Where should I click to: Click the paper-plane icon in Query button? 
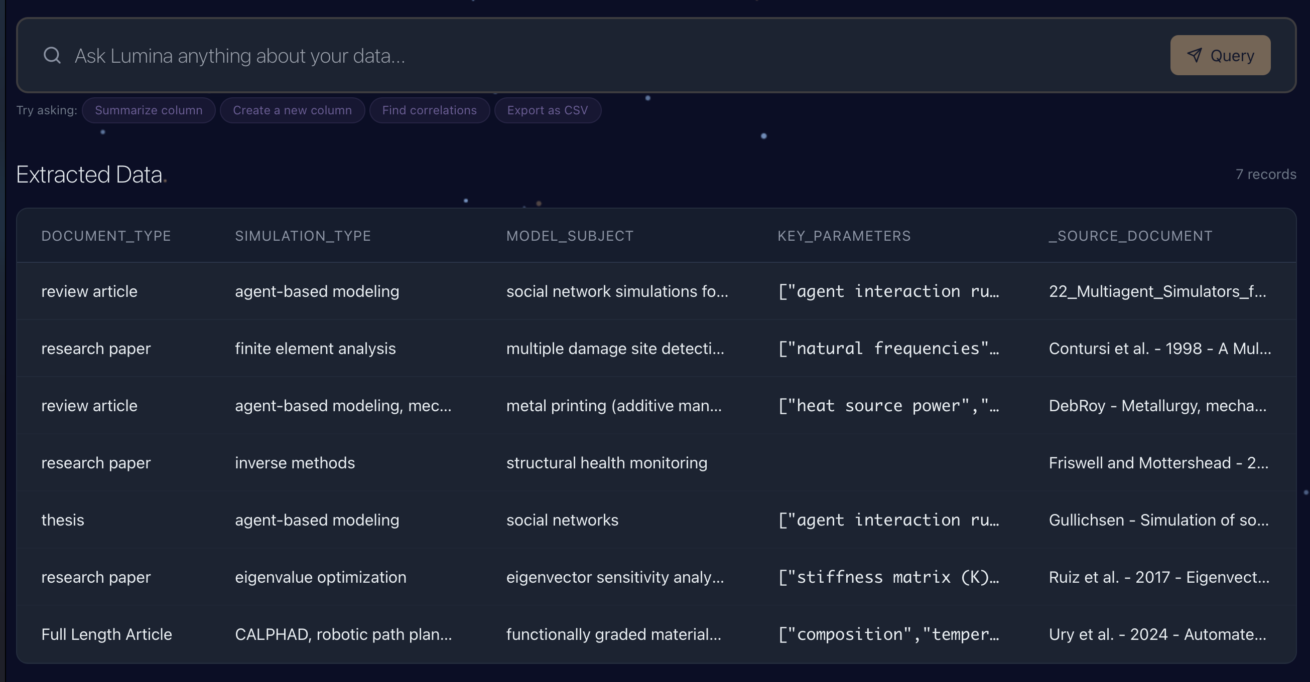point(1195,55)
